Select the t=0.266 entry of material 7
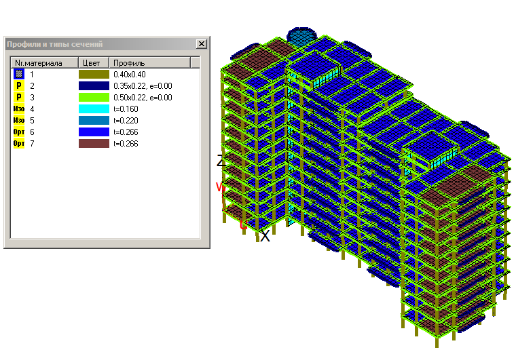Viewport: 516px width, 352px height. [126, 144]
